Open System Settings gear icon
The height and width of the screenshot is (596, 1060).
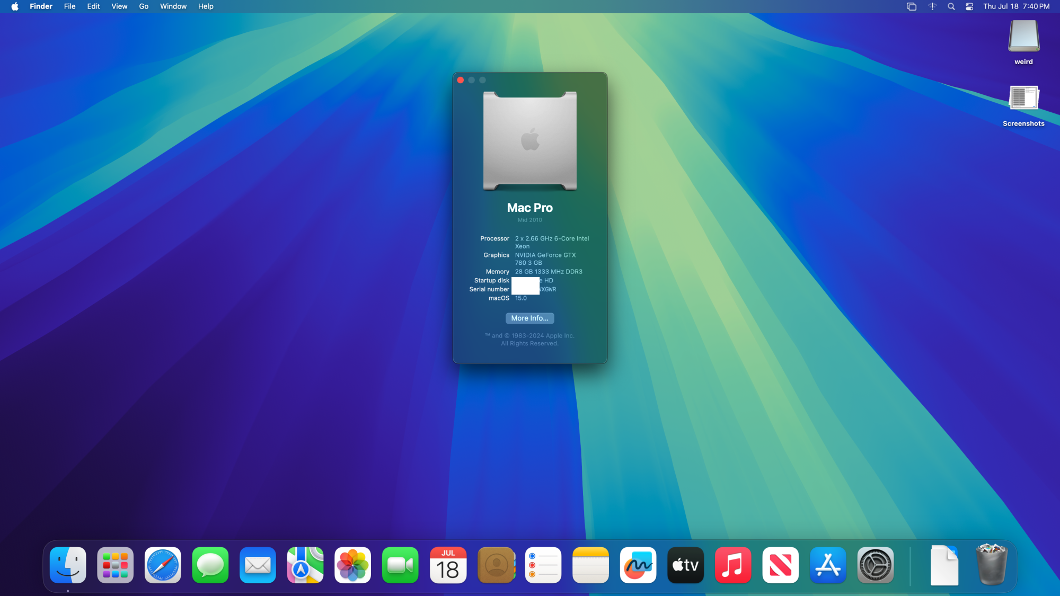pyautogui.click(x=876, y=565)
